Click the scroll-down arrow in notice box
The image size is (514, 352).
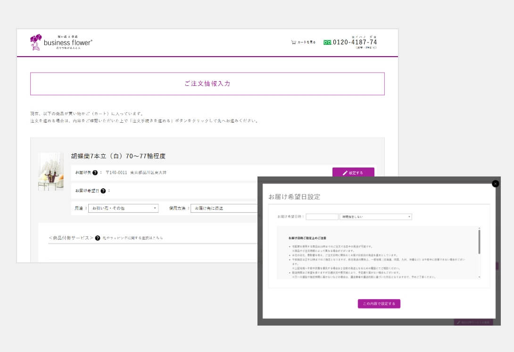480,277
